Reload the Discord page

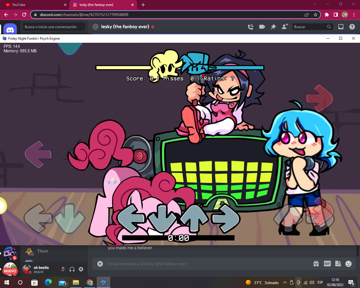point(24,15)
